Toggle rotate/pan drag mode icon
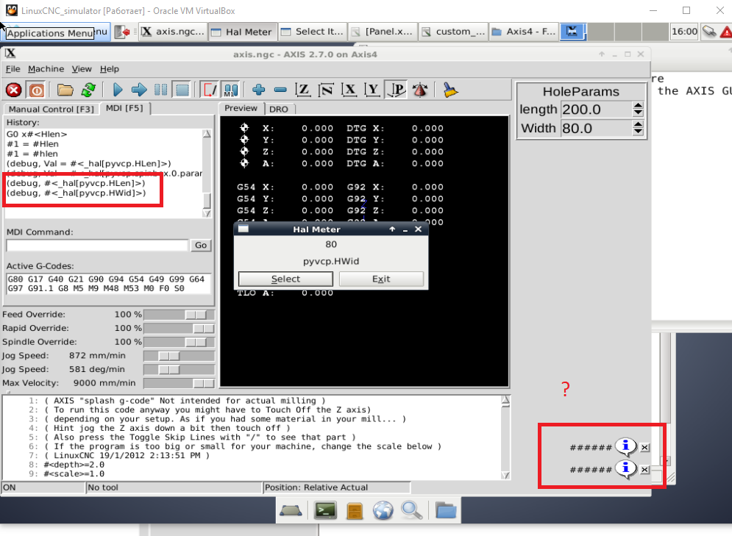Viewport: 732px width, 536px height. [x=420, y=90]
